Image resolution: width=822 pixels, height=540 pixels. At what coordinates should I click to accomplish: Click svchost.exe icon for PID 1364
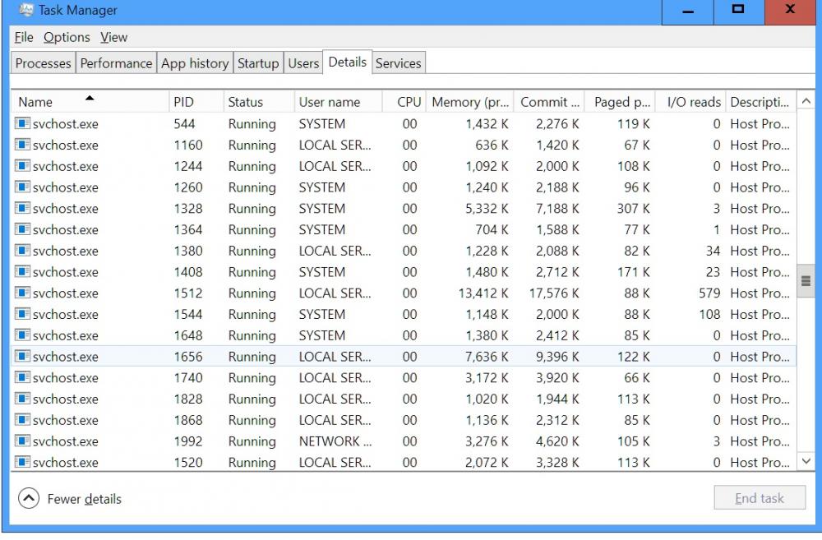point(22,229)
